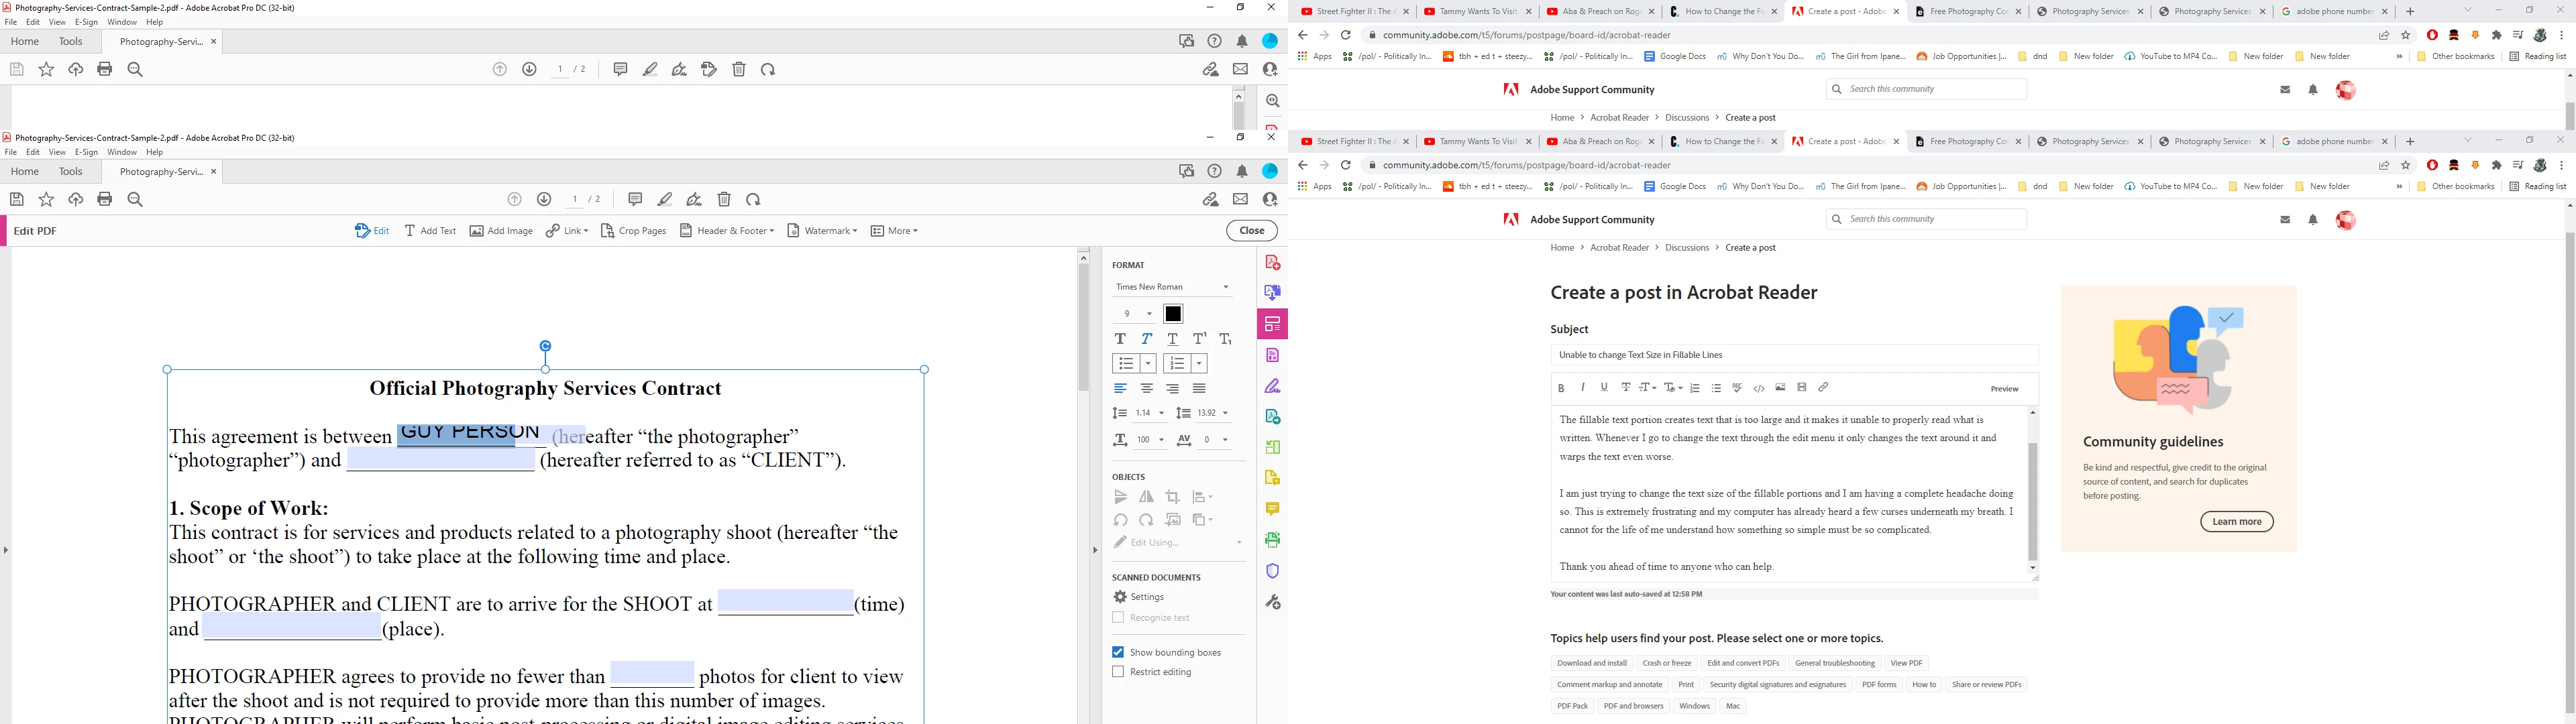Toggle italic text formatting in Format panel

[x=1146, y=339]
